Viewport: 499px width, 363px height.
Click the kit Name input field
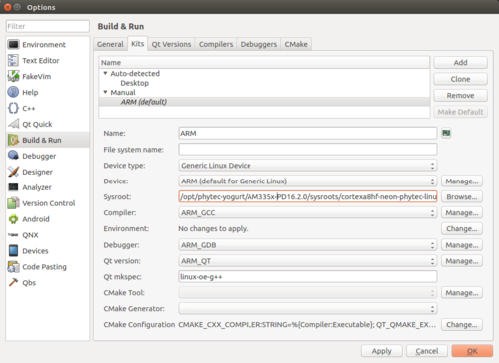coord(307,133)
